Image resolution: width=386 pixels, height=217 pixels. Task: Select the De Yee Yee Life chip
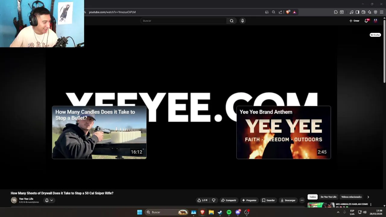point(328,197)
